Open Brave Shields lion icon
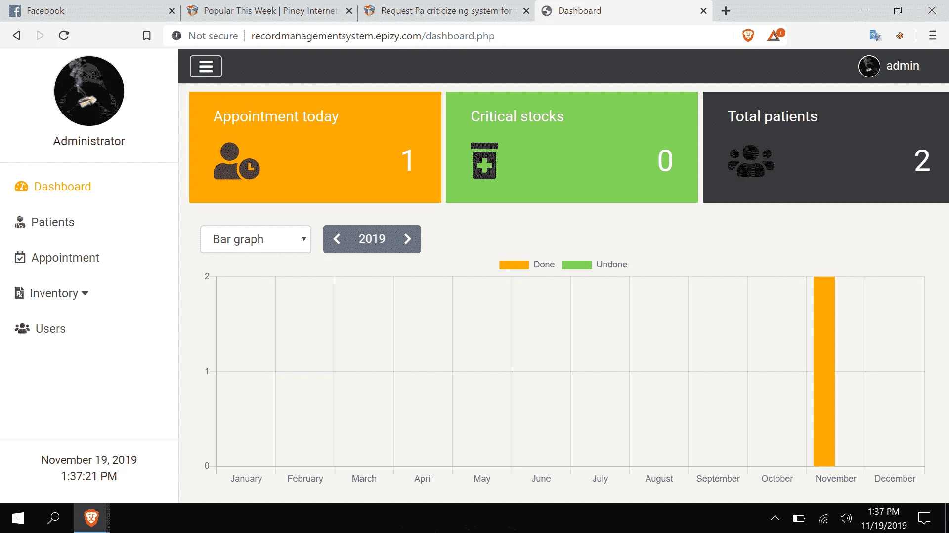 tap(748, 36)
